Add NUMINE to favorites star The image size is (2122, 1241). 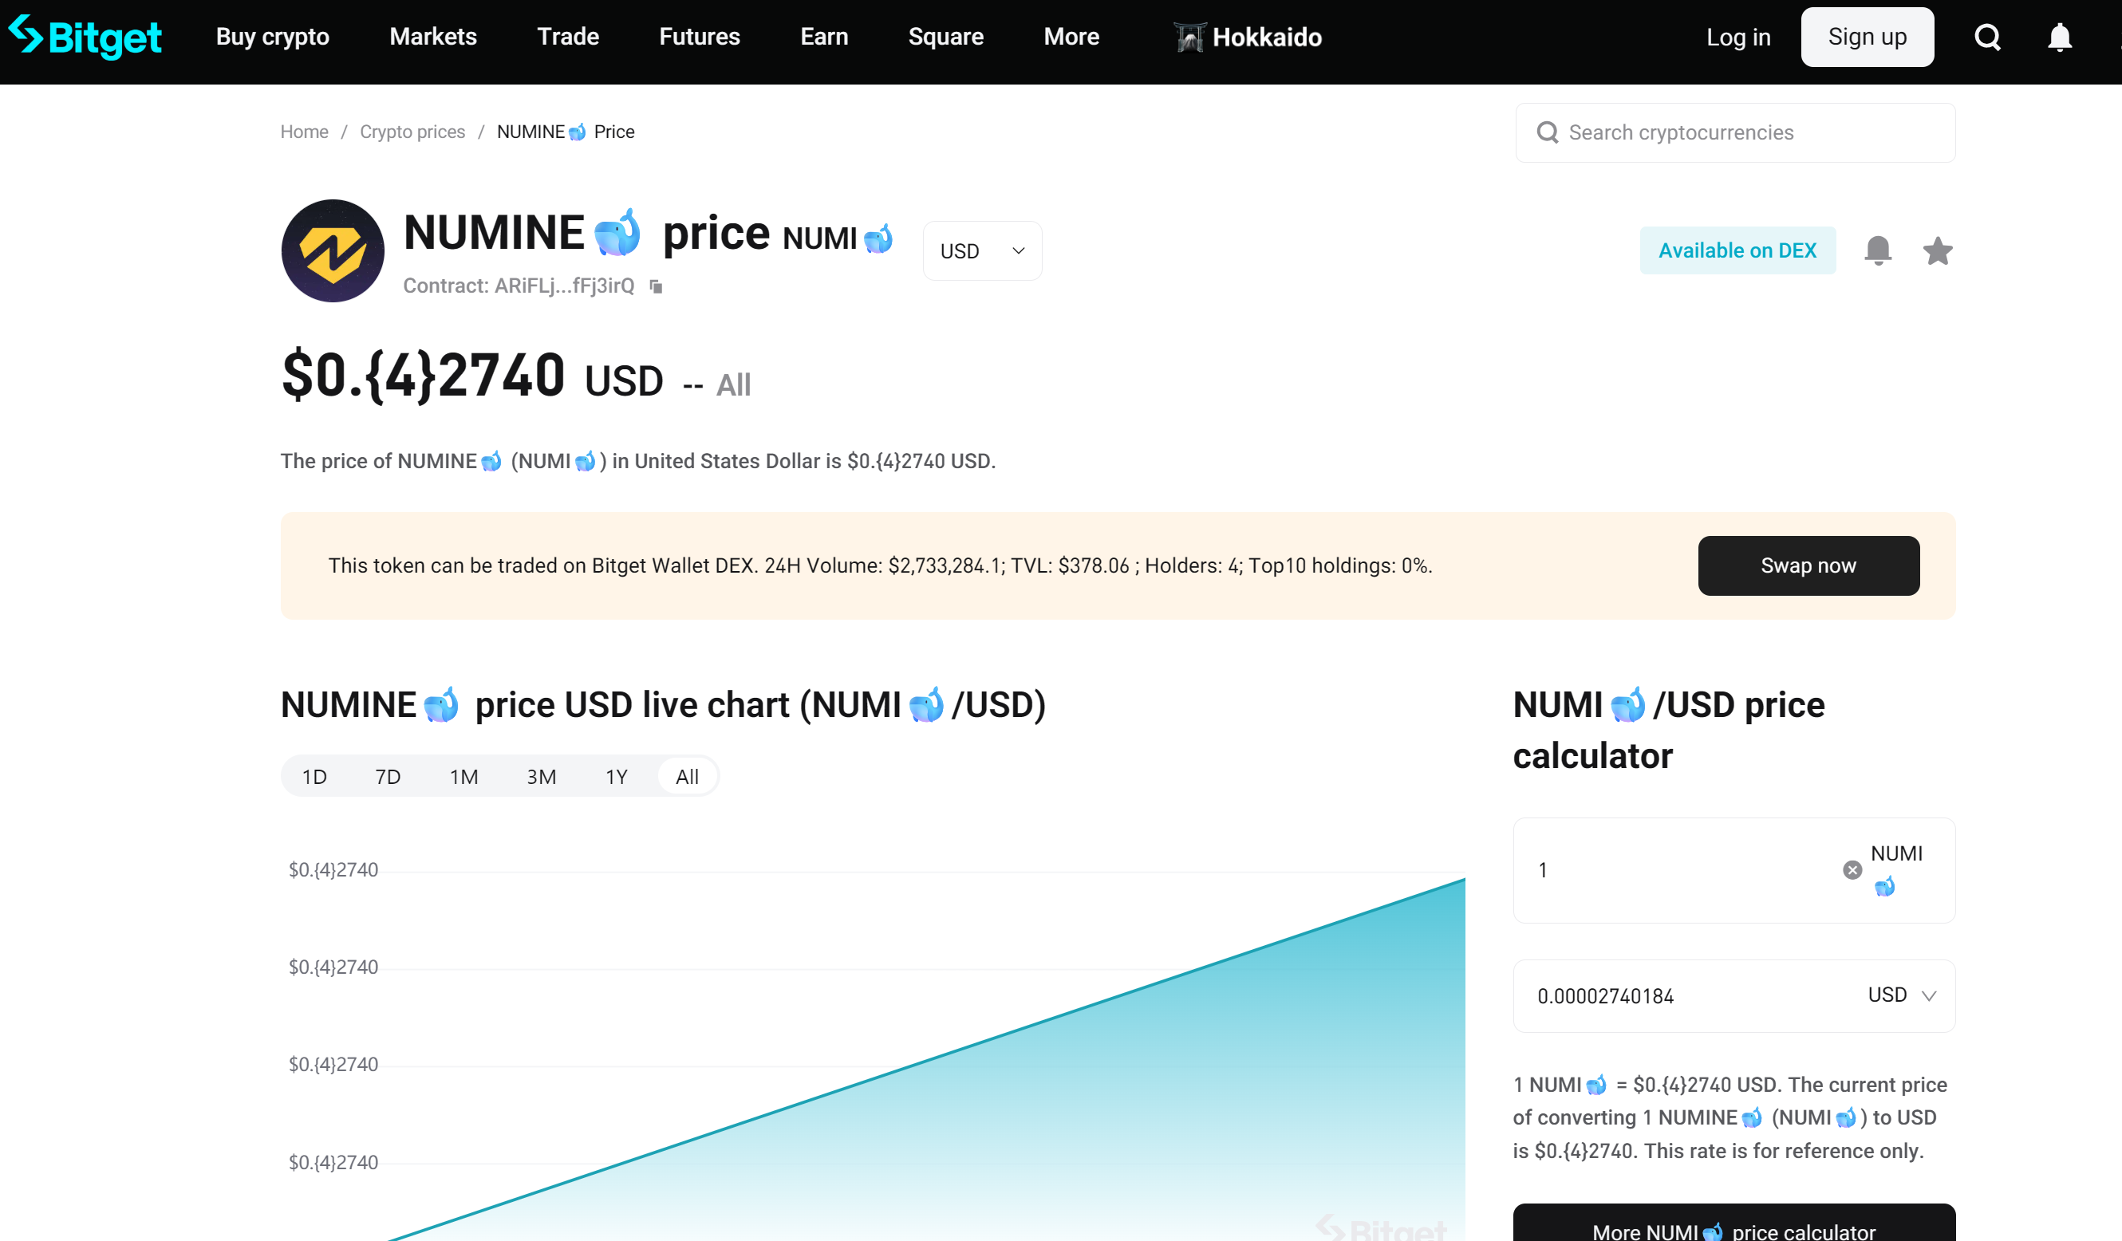click(1938, 251)
